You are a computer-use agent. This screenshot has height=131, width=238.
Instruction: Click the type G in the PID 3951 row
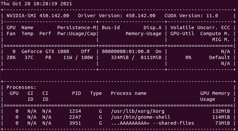pos(100,123)
